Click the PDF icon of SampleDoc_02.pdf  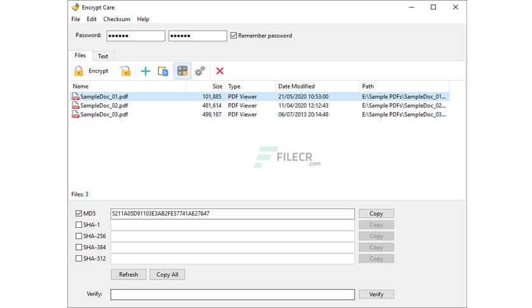[x=75, y=106]
